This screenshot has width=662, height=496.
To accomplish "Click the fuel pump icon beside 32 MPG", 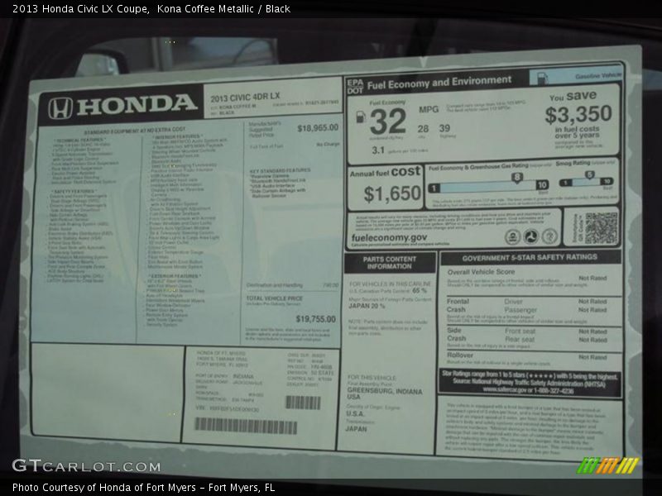I will pos(361,117).
